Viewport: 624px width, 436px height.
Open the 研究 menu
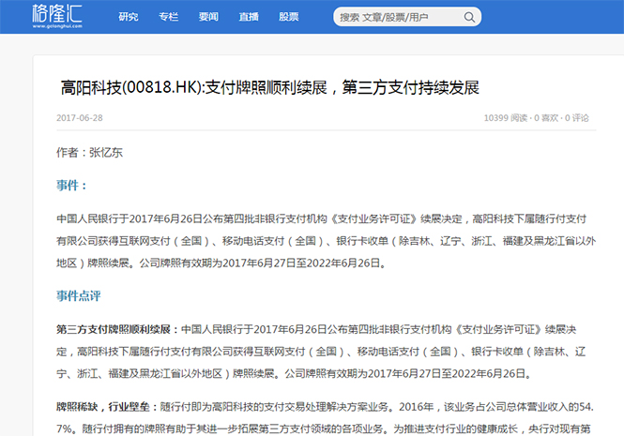(x=129, y=17)
